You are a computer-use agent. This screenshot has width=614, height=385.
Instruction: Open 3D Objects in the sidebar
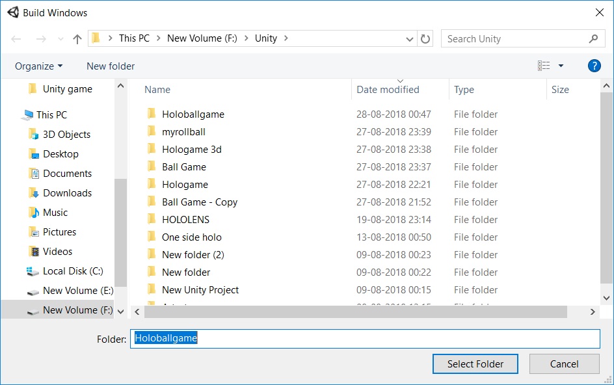pyautogui.click(x=60, y=135)
